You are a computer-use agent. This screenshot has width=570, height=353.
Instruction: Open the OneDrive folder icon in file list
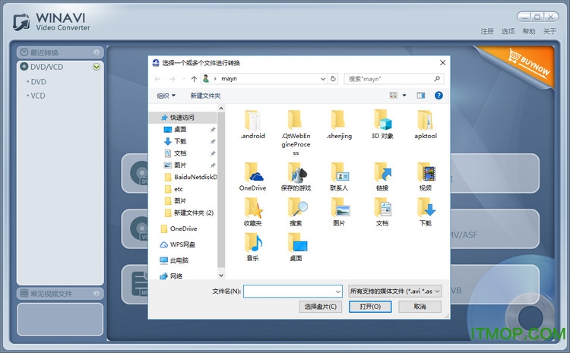tap(252, 172)
